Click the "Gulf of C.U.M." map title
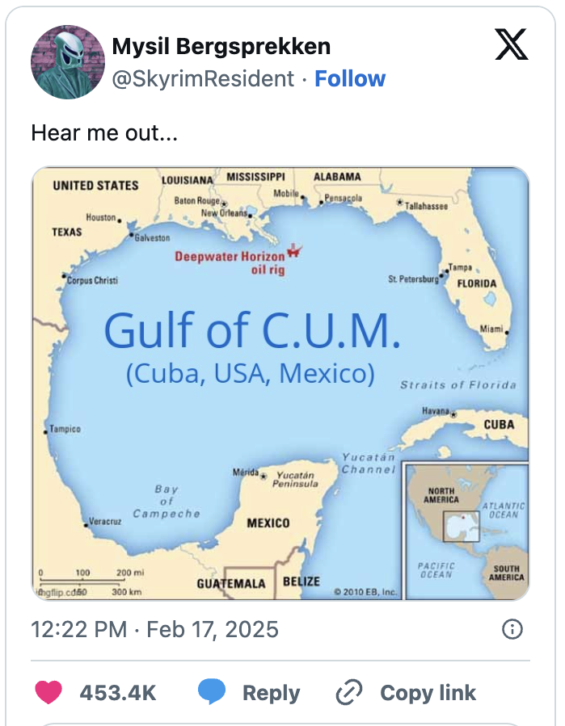This screenshot has width=565, height=726. (252, 329)
